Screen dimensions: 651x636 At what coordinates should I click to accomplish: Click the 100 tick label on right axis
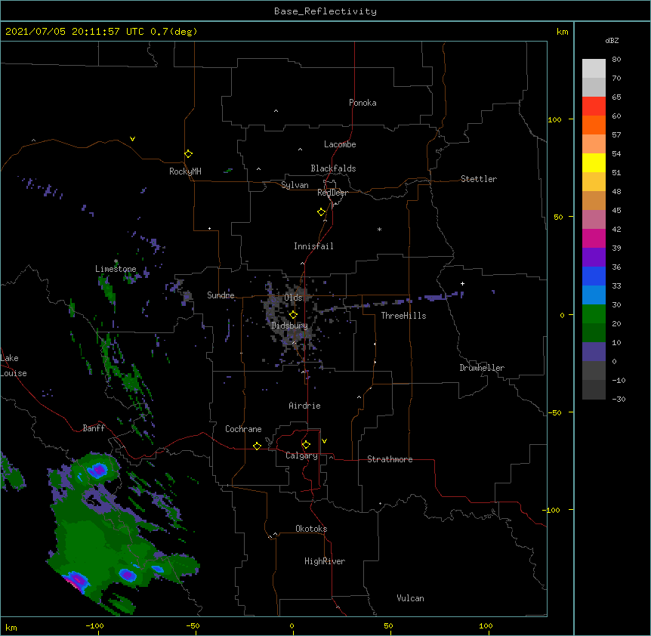554,119
